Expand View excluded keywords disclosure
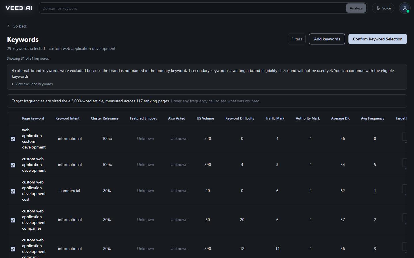Image resolution: width=414 pixels, height=258 pixels. (32, 84)
